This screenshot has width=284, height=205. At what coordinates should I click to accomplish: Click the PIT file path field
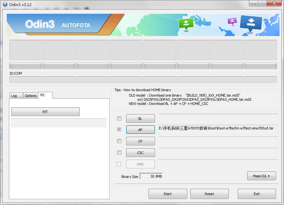click(59, 123)
